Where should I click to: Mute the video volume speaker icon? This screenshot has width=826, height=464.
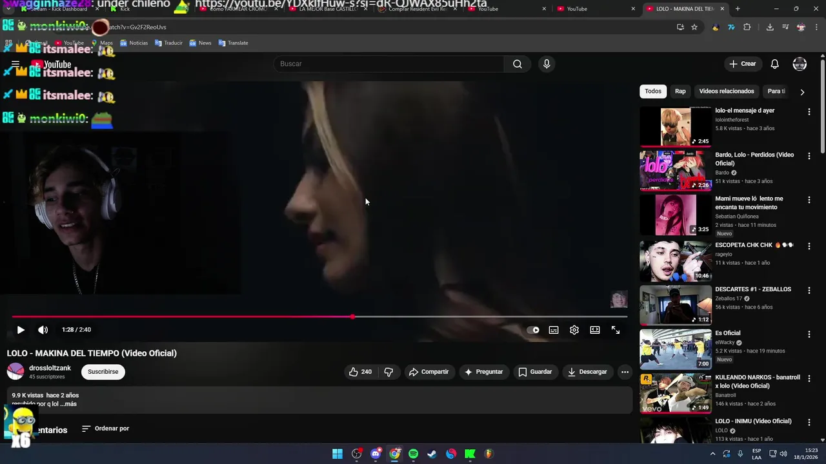tap(43, 330)
